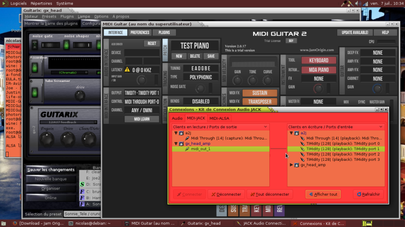Click the plug icon of Midi Through playback port
Screen dimensions: 405x227
[x=302, y=138]
